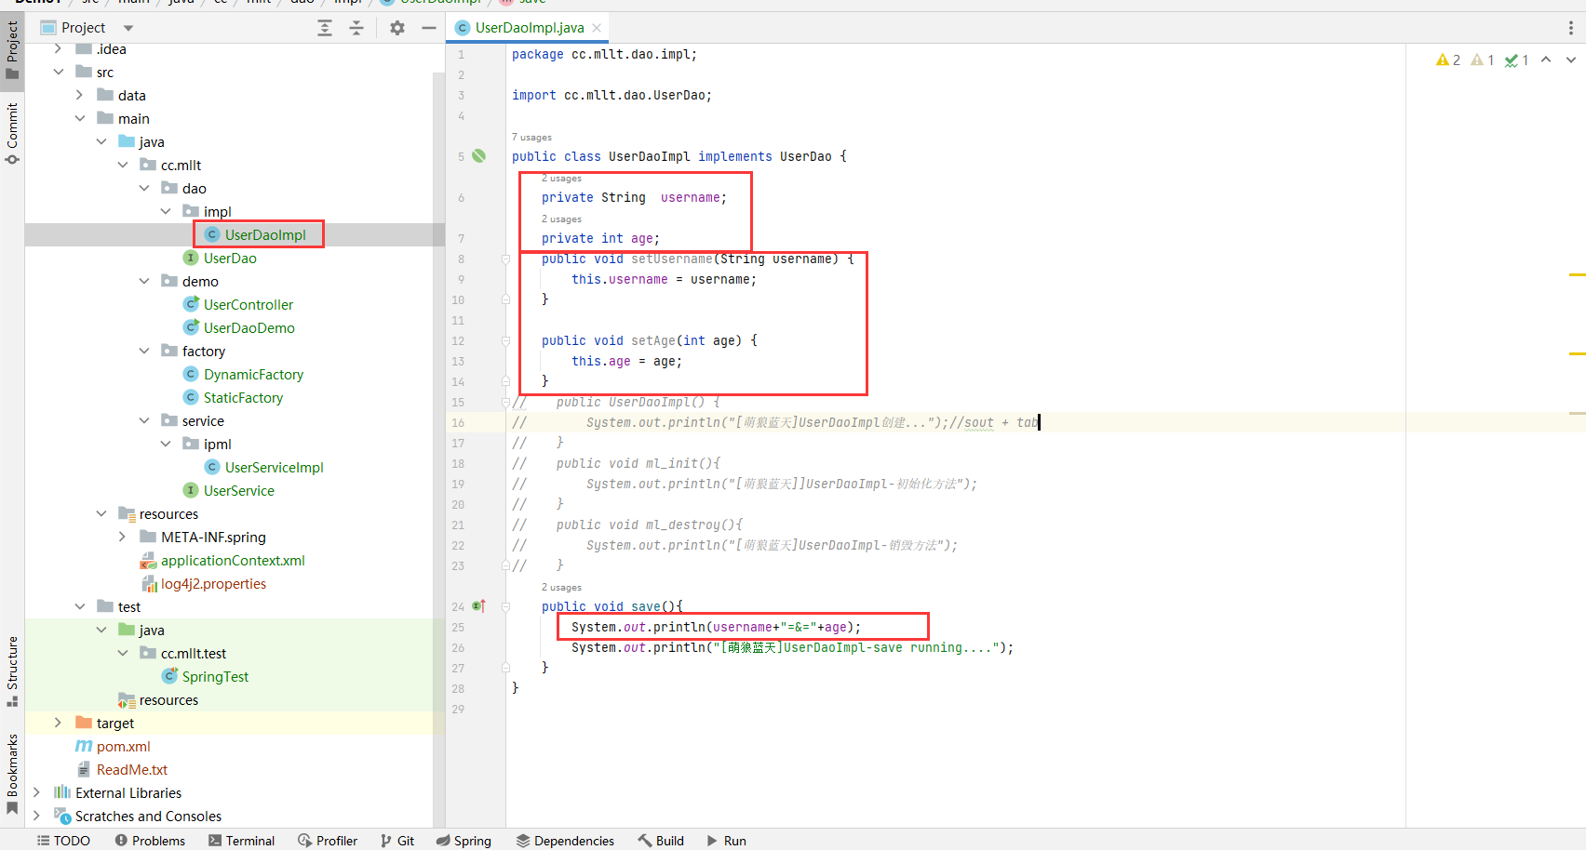Collapse the cc.mllt package
Viewport: 1586px width, 850px height.
[x=122, y=165]
